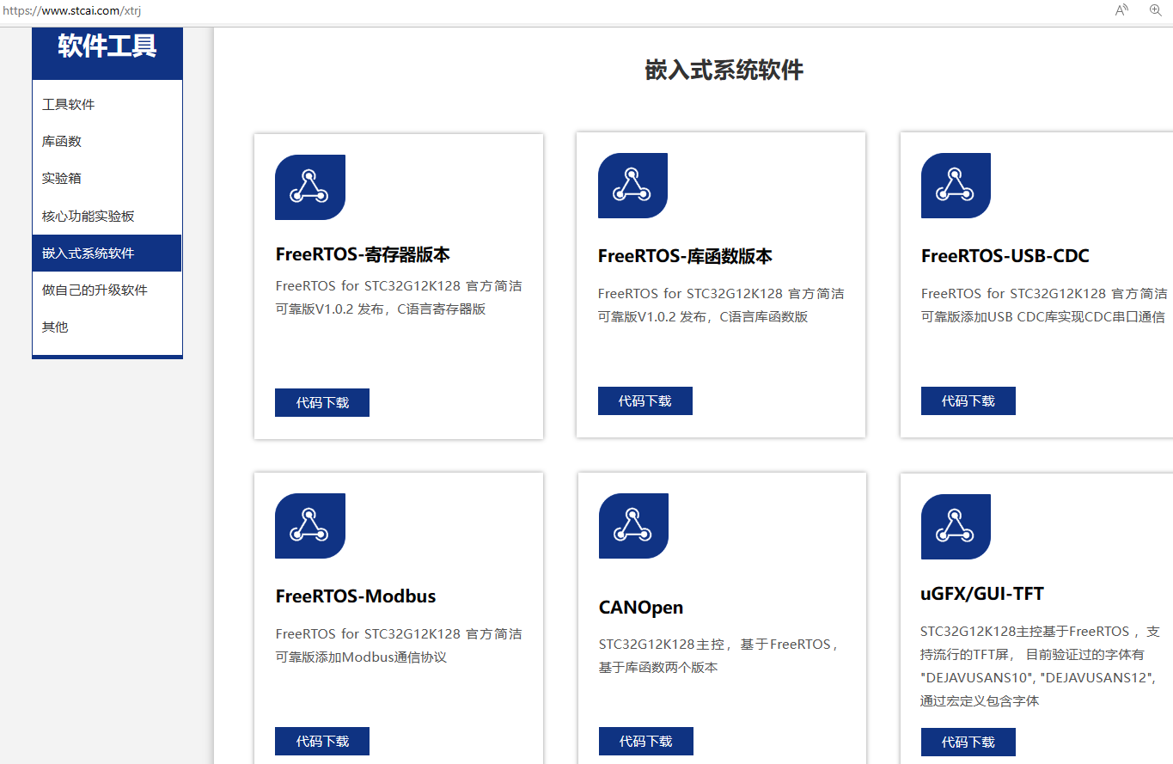Screen dimensions: 1173x764
Task: Go to 核心功能实验板 in the sidebar
Action: pyautogui.click(x=107, y=216)
